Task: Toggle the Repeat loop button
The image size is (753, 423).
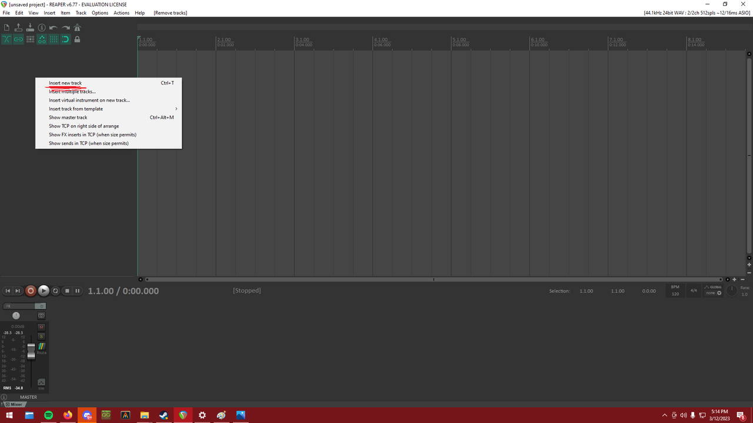Action: pyautogui.click(x=55, y=291)
